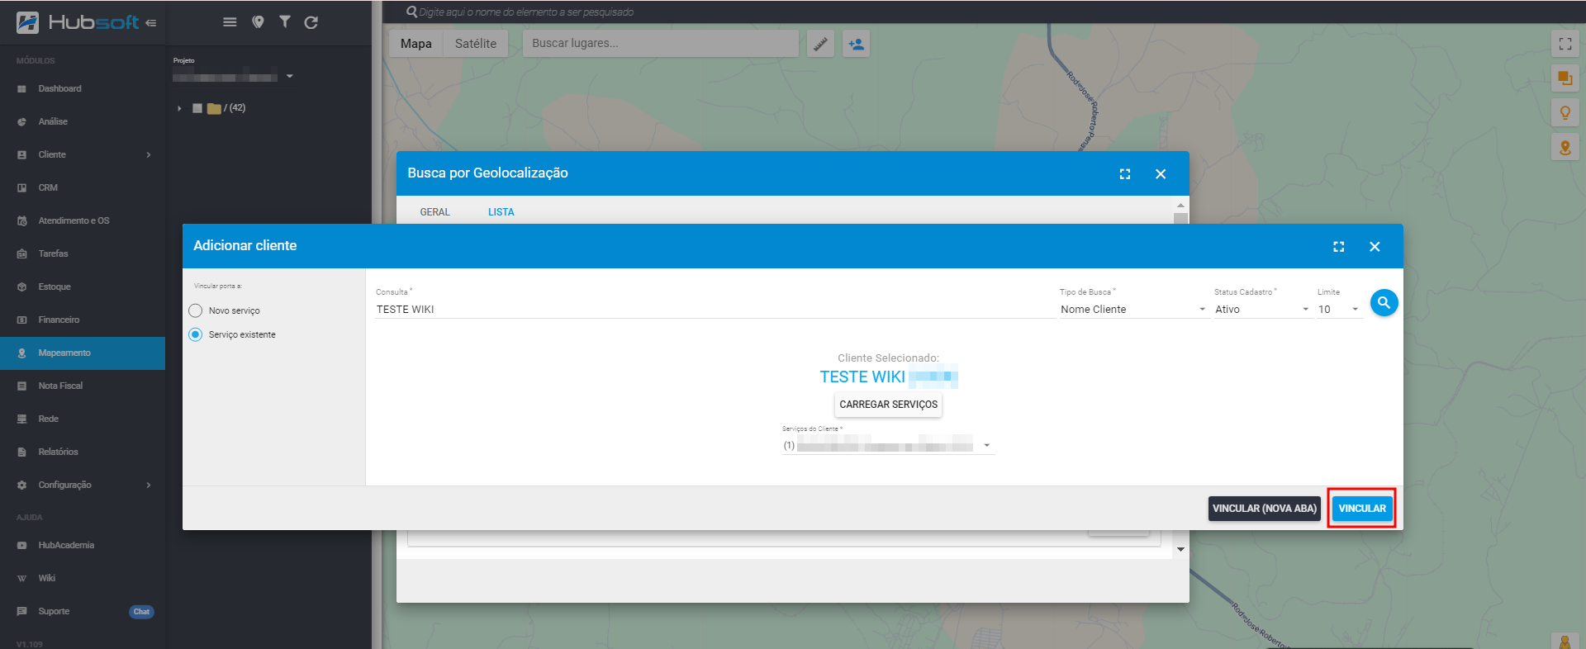Viewport: 1586px width, 649px height.
Task: Switch map to Mapa view
Action: coord(416,44)
